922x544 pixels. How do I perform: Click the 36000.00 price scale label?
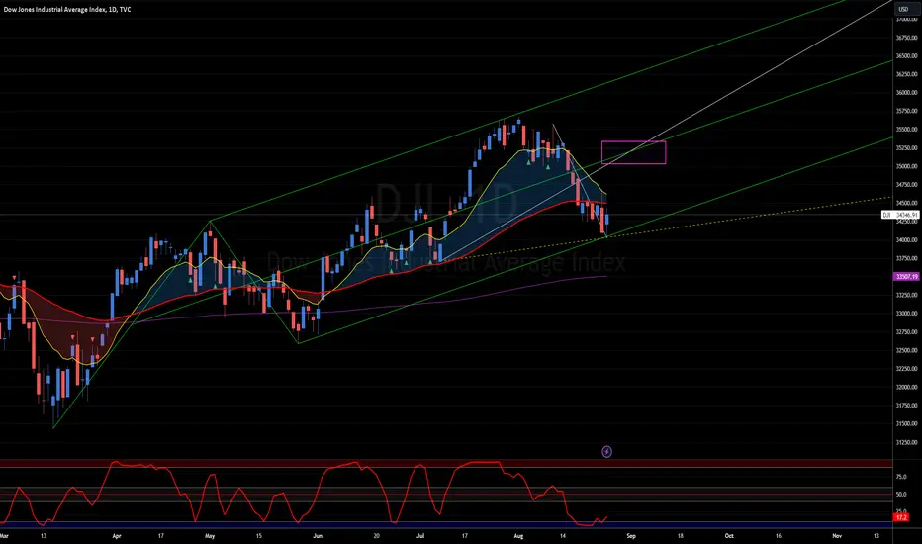[906, 92]
